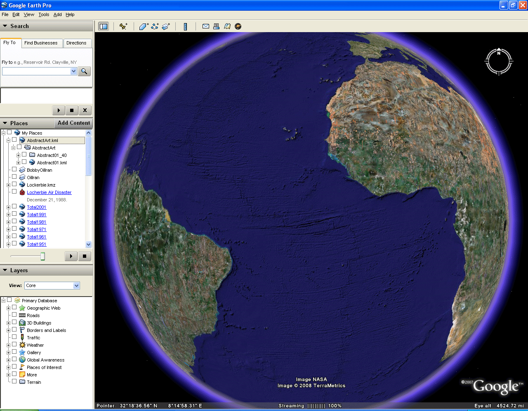Screen dimensions: 528x411
Task: Click the Traffic layer light icon
Action: pos(22,338)
